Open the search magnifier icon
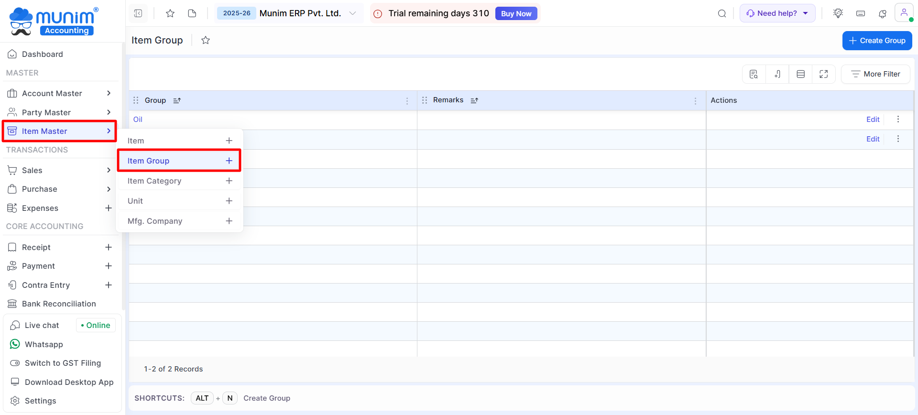918x415 pixels. point(722,13)
